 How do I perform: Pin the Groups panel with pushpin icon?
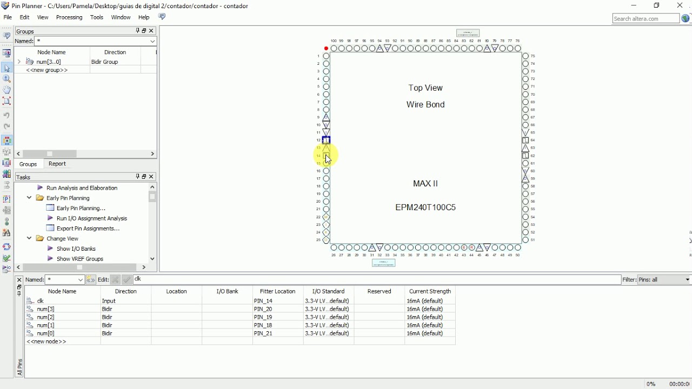click(x=137, y=31)
